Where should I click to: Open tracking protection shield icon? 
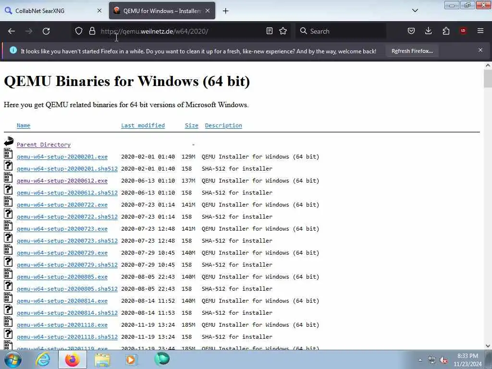click(79, 31)
